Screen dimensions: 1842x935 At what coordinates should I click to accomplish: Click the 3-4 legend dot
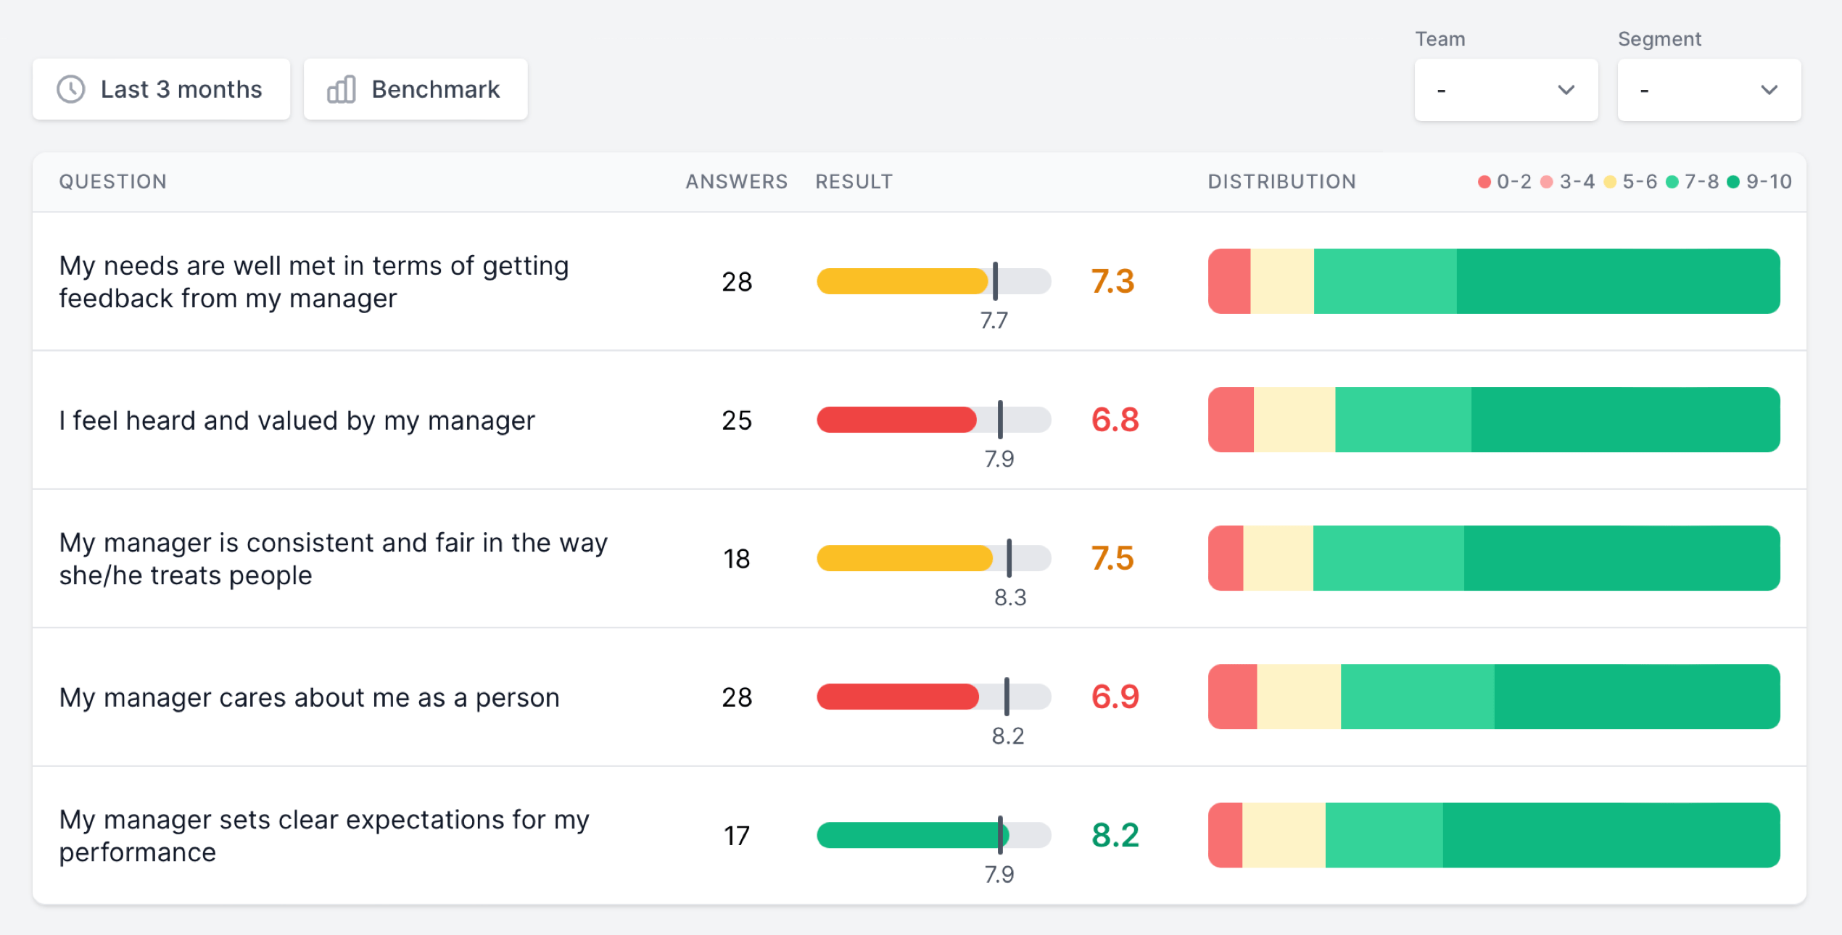click(x=1546, y=182)
